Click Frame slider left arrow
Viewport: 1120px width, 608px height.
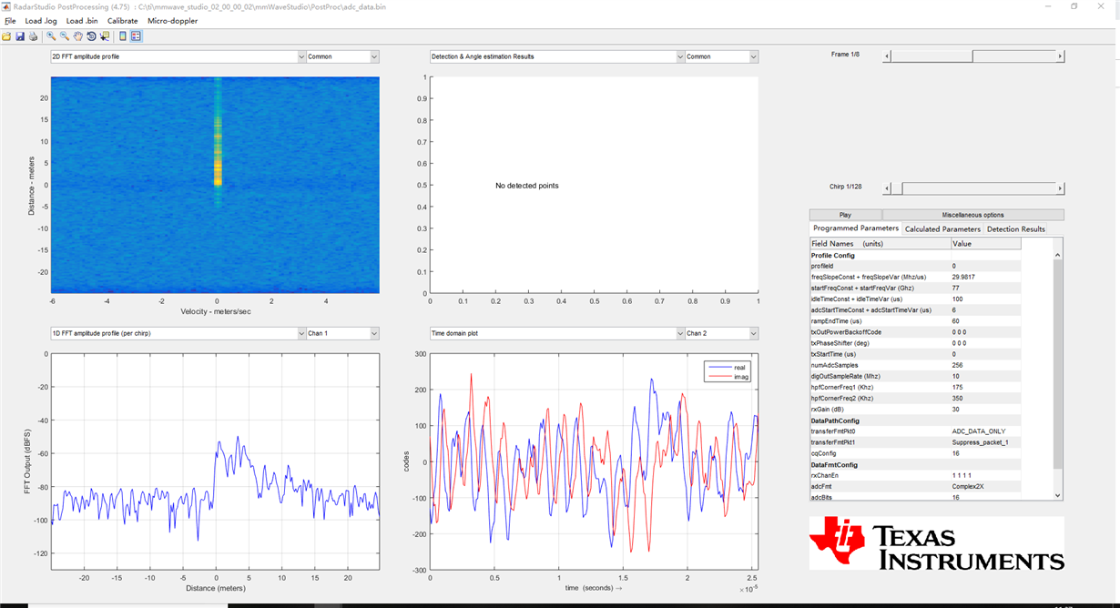tap(887, 56)
